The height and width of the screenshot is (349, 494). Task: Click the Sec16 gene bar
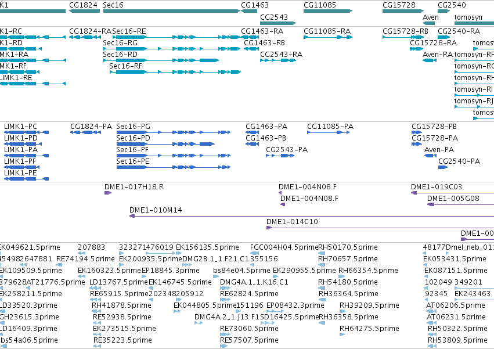[172, 11]
